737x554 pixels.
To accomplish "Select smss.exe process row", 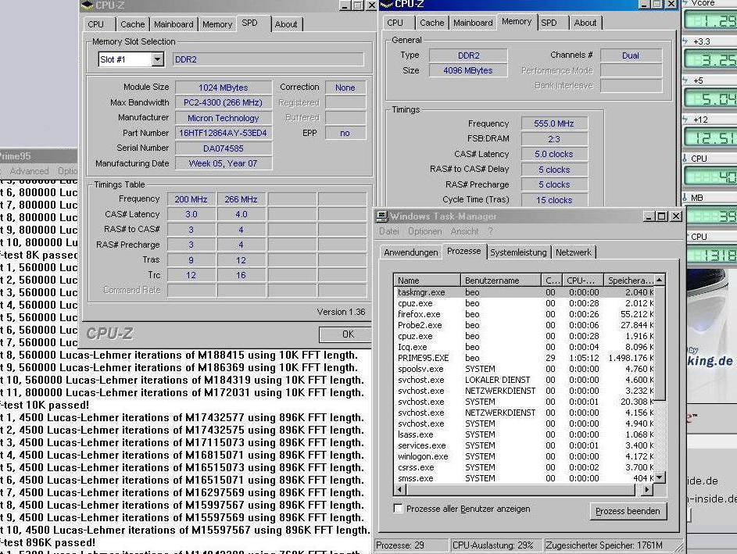I will coord(524,478).
